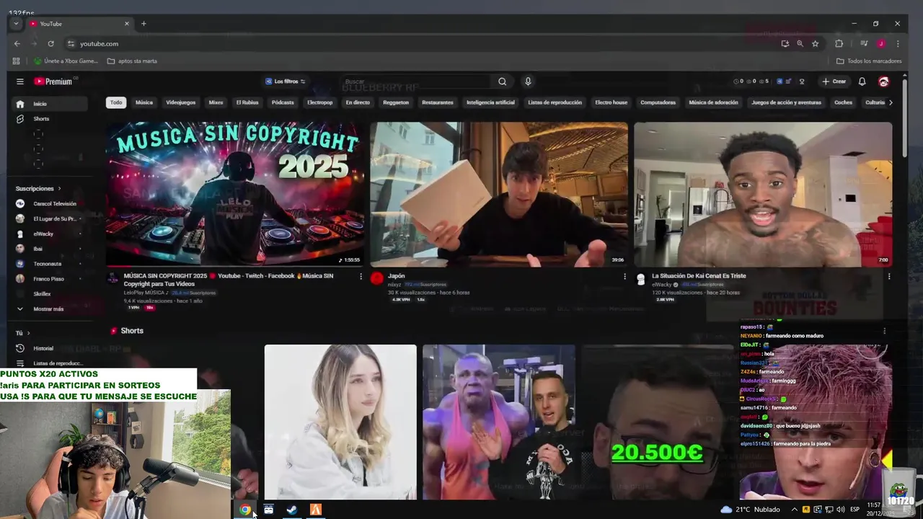Select the Todo filter chip
This screenshot has width=923, height=519.
pos(116,102)
